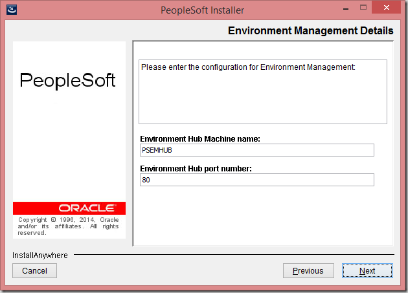Click the Oracle copyright notice text
The height and width of the screenshot is (293, 408).
(x=68, y=226)
